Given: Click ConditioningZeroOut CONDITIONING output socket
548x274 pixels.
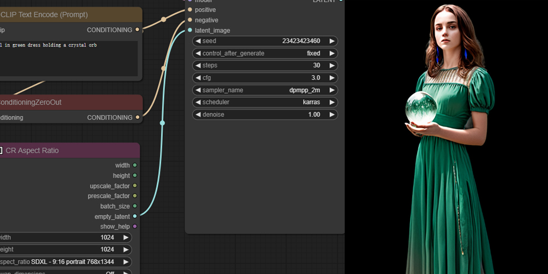Looking at the screenshot, I should click(x=138, y=117).
